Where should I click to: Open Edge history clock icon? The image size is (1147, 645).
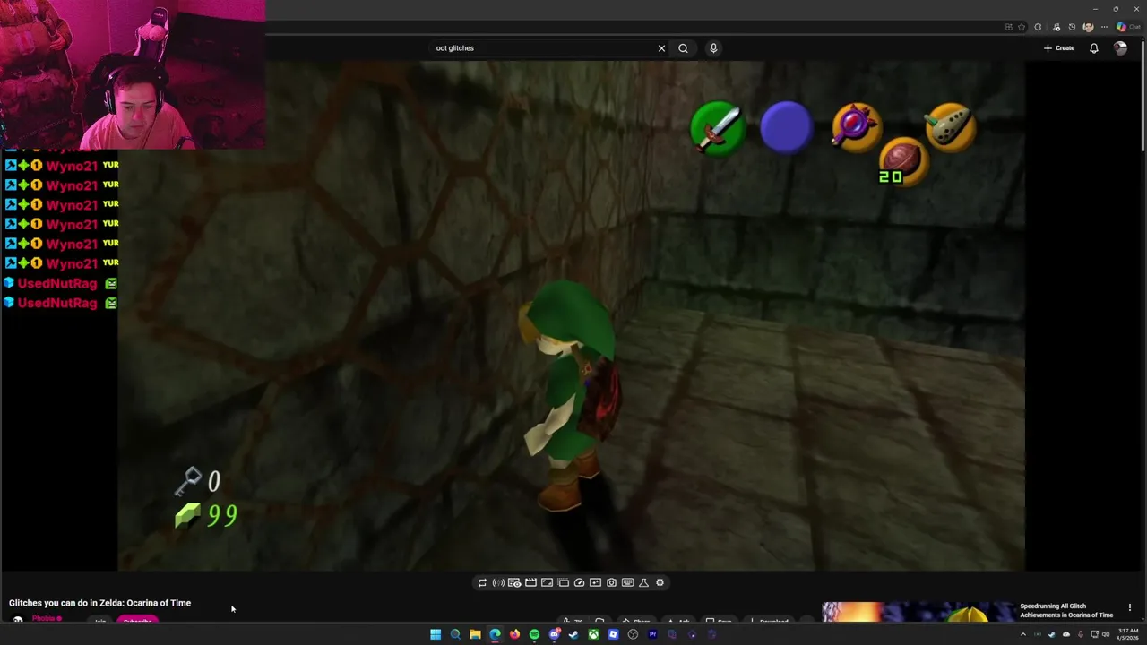[1072, 27]
